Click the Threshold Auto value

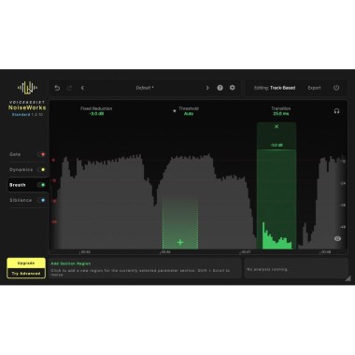tap(189, 114)
